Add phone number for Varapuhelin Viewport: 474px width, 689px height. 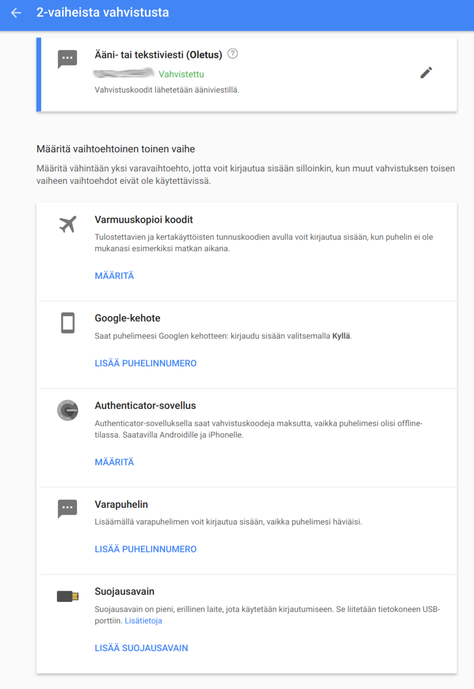146,549
